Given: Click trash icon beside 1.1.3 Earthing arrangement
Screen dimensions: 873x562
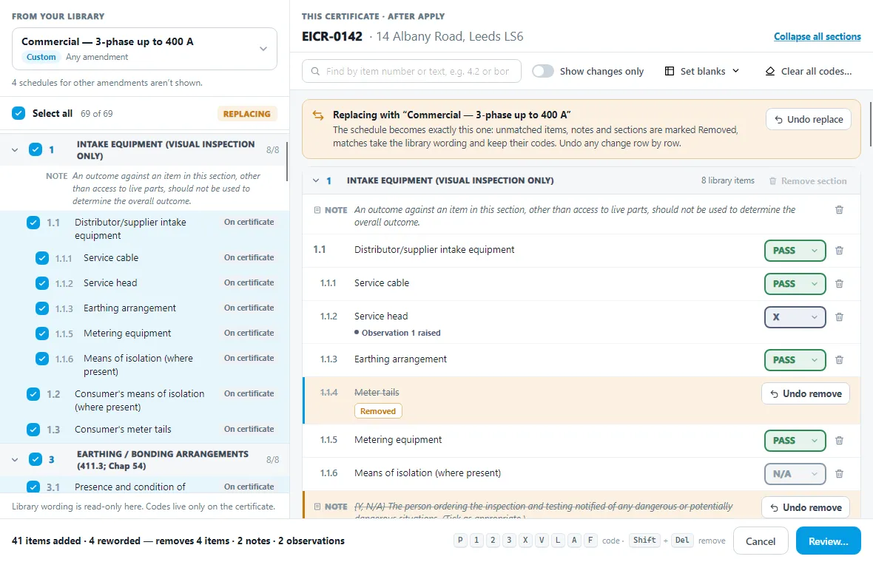Looking at the screenshot, I should [839, 360].
